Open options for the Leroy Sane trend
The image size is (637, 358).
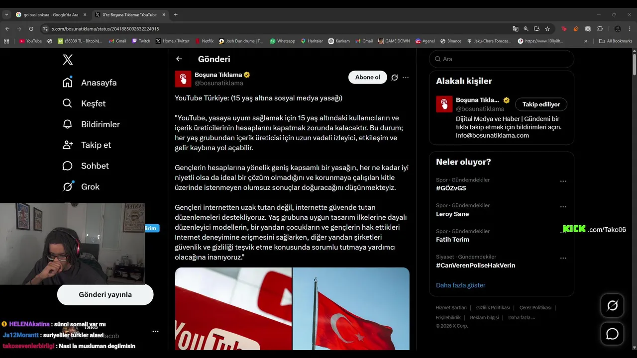tap(563, 207)
